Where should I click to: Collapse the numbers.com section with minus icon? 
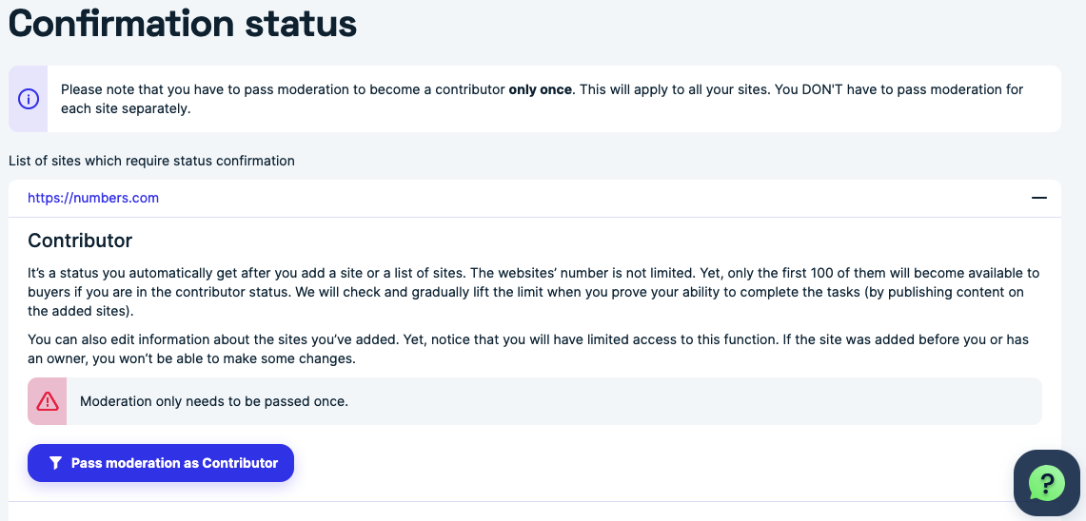(1038, 198)
